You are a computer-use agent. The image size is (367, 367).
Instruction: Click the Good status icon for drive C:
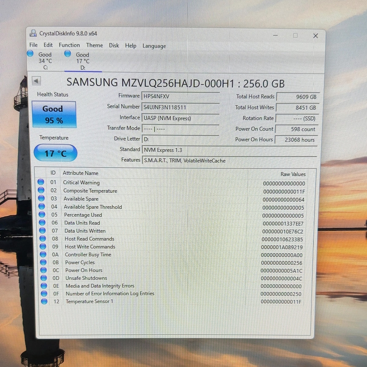click(30, 54)
